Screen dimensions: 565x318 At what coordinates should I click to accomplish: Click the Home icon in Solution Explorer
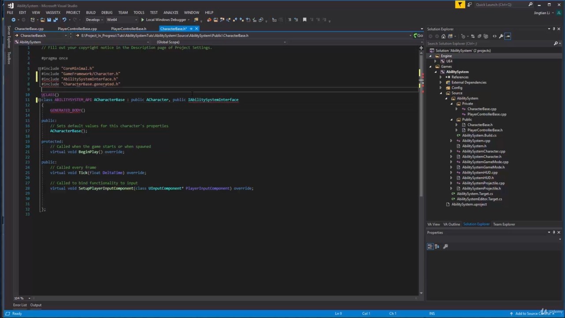(x=444, y=36)
